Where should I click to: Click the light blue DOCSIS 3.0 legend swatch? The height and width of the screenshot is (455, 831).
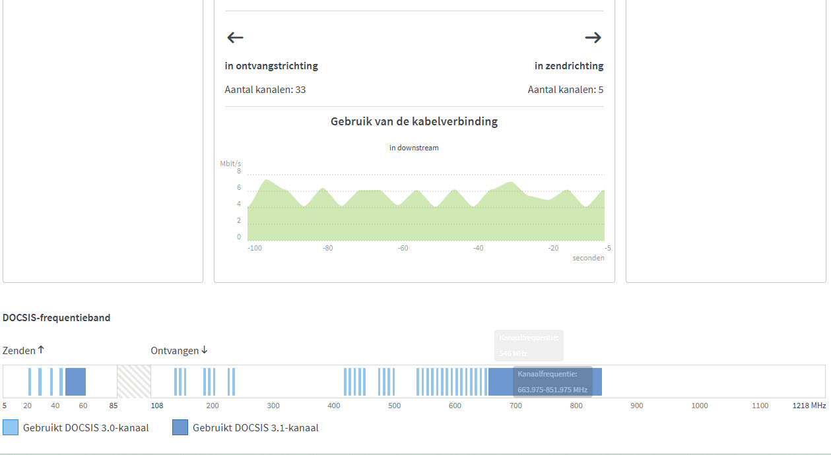[x=11, y=427]
